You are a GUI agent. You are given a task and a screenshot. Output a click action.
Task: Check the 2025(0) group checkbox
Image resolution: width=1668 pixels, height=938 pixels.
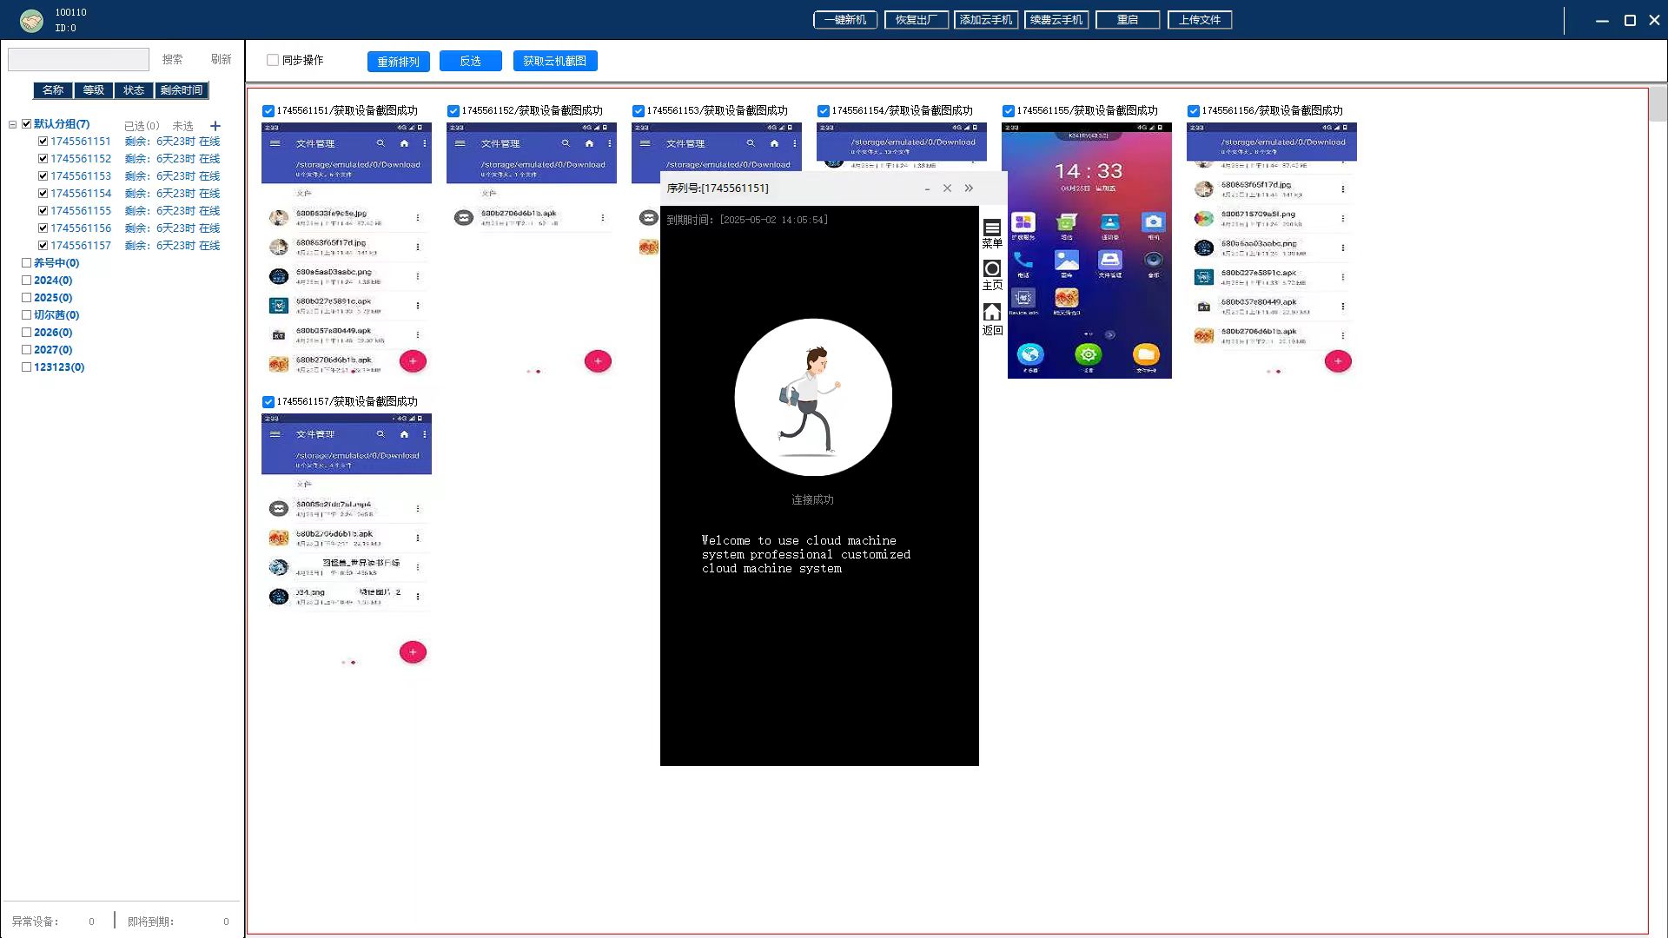click(x=26, y=298)
